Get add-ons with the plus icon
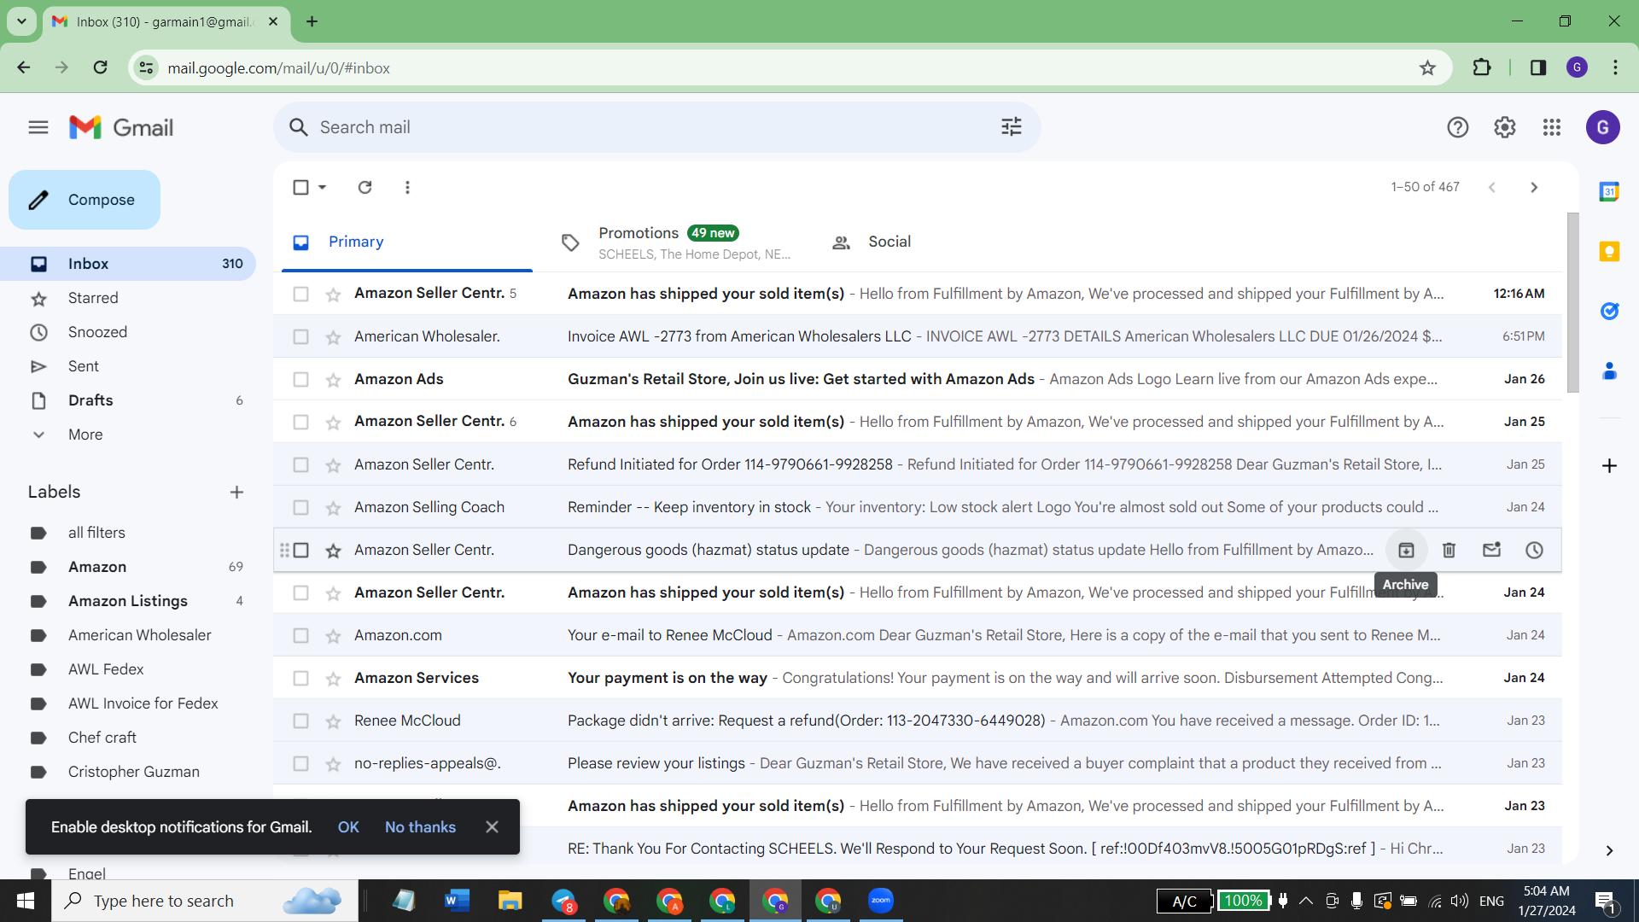1639x922 pixels. click(x=1609, y=465)
